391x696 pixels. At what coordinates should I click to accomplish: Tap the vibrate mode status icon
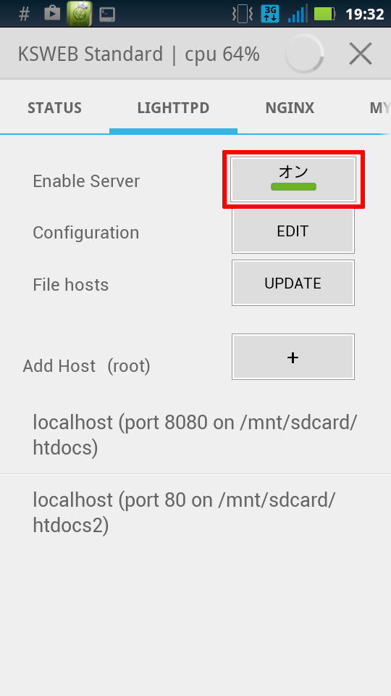243,14
